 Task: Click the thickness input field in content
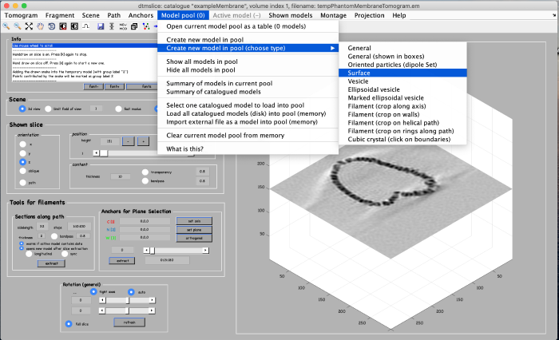tap(121, 176)
